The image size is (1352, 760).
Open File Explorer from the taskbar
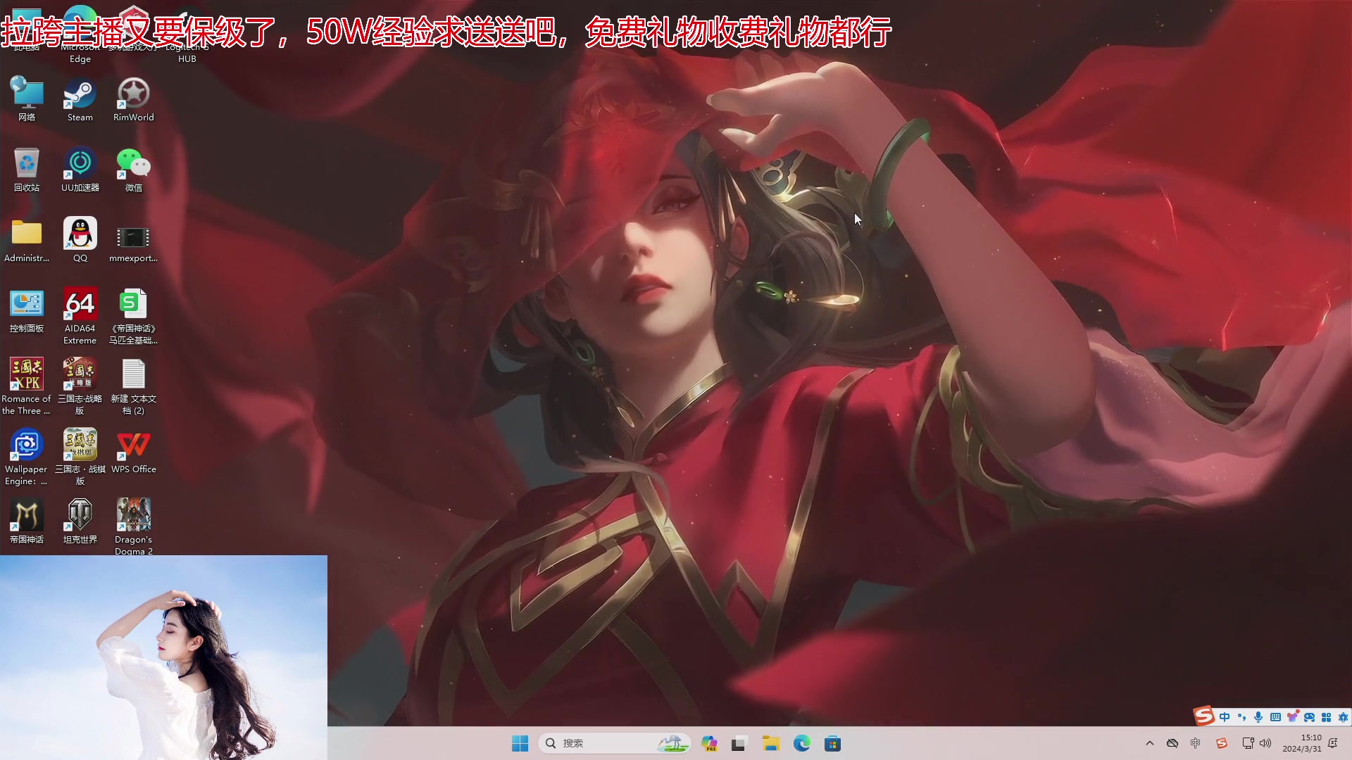[771, 743]
